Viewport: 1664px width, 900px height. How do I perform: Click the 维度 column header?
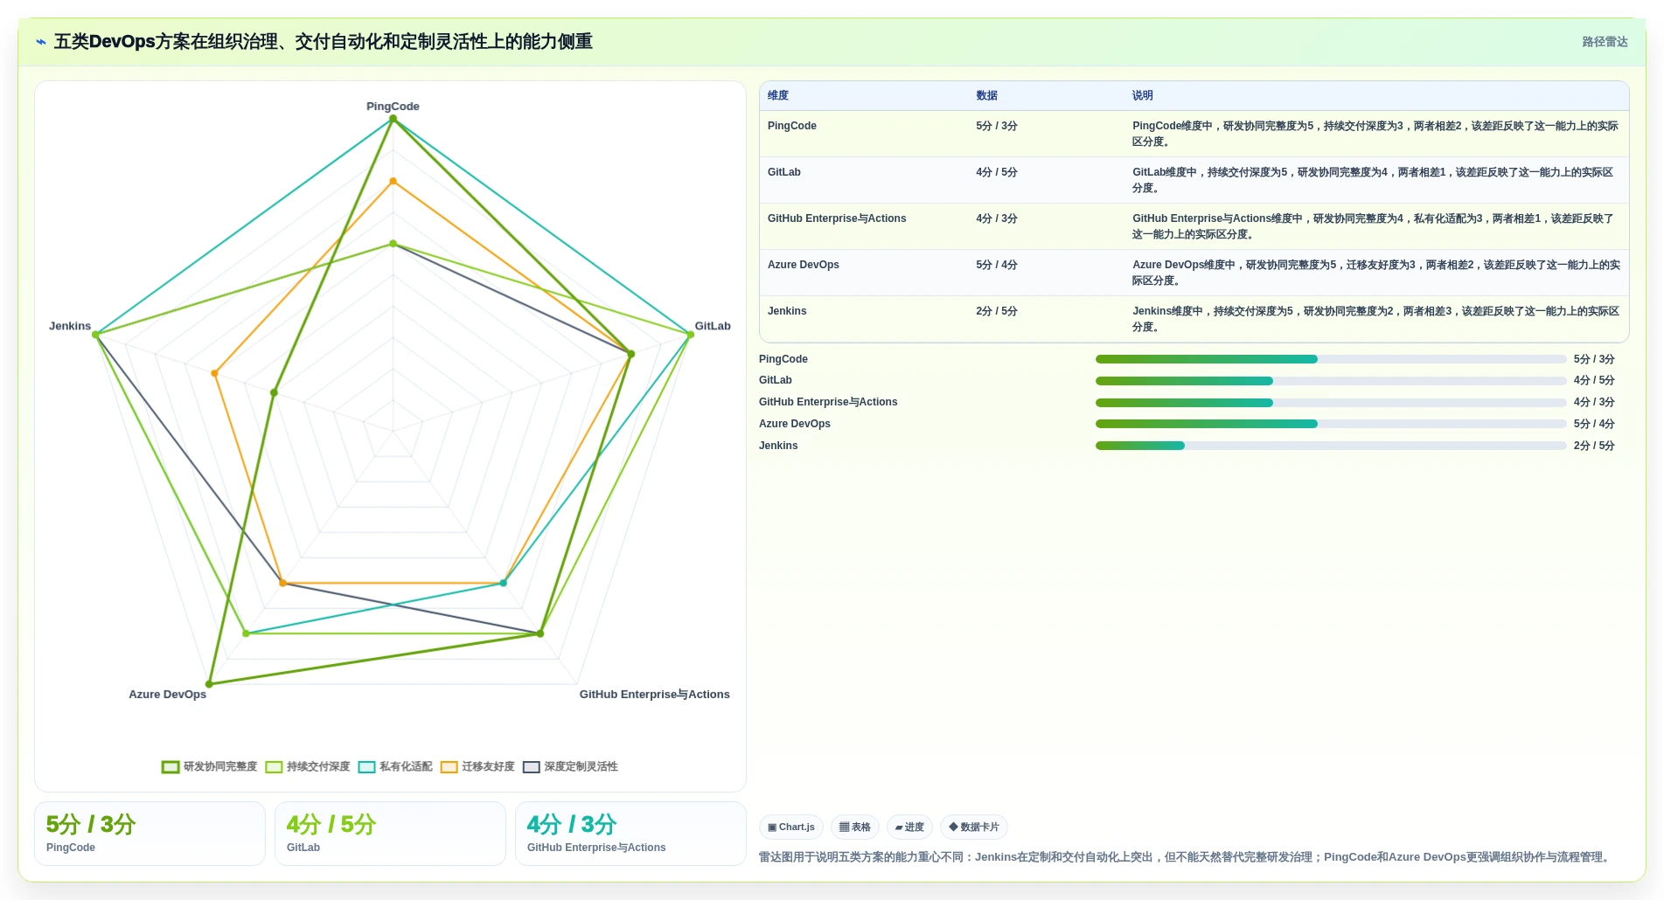(x=778, y=96)
